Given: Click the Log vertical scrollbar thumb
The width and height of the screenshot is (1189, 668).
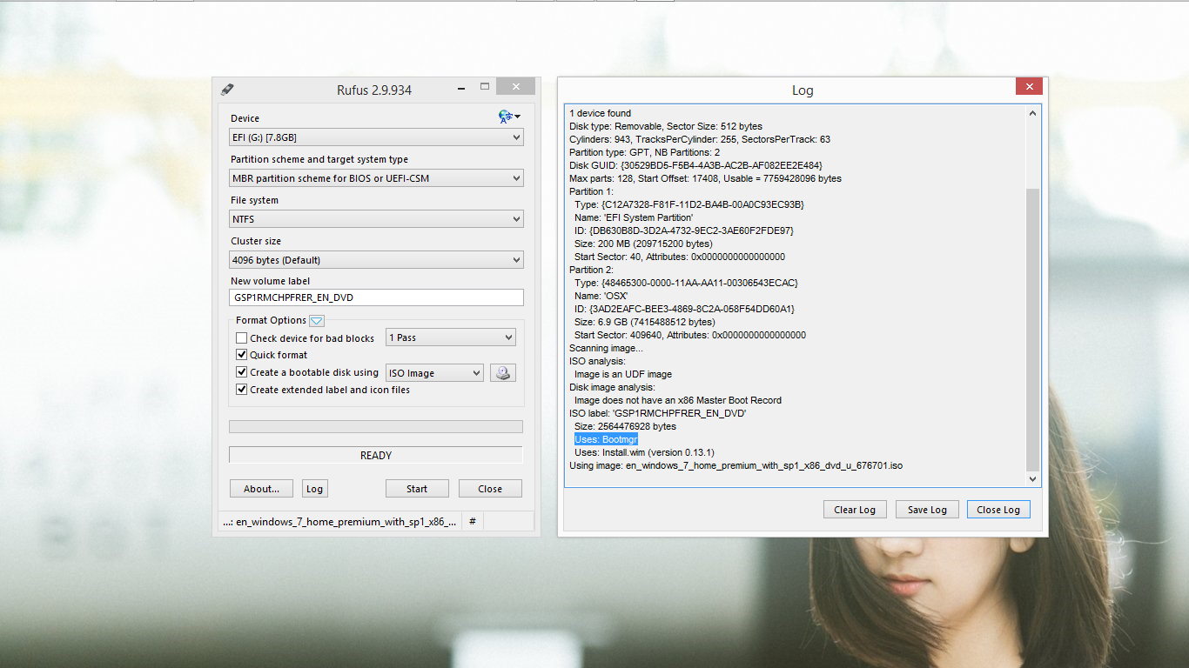Looking at the screenshot, I should (1033, 329).
